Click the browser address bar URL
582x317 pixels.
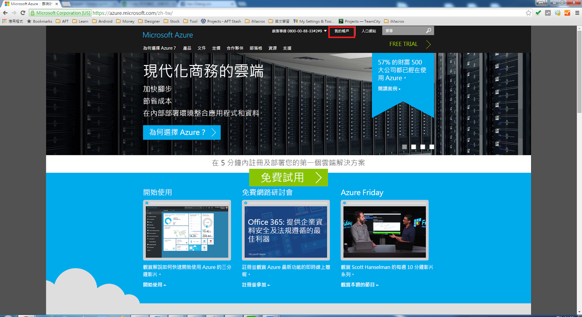coord(132,13)
